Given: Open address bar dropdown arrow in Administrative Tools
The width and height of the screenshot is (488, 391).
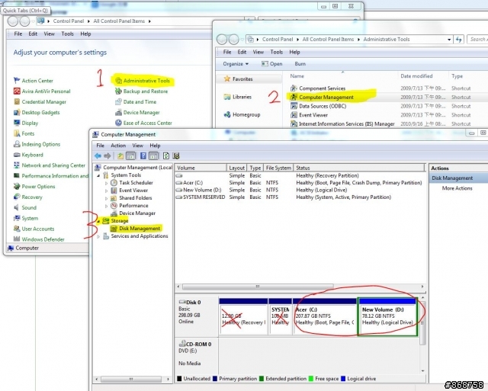Looking at the screenshot, I should pos(449,40).
